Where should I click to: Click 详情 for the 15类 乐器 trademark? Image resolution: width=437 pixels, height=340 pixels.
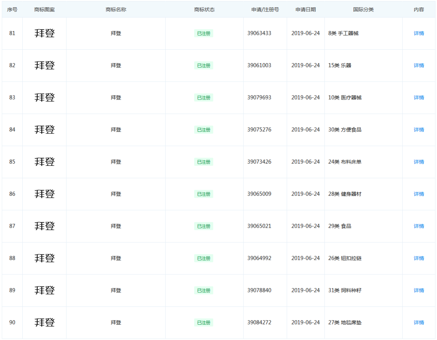(419, 65)
